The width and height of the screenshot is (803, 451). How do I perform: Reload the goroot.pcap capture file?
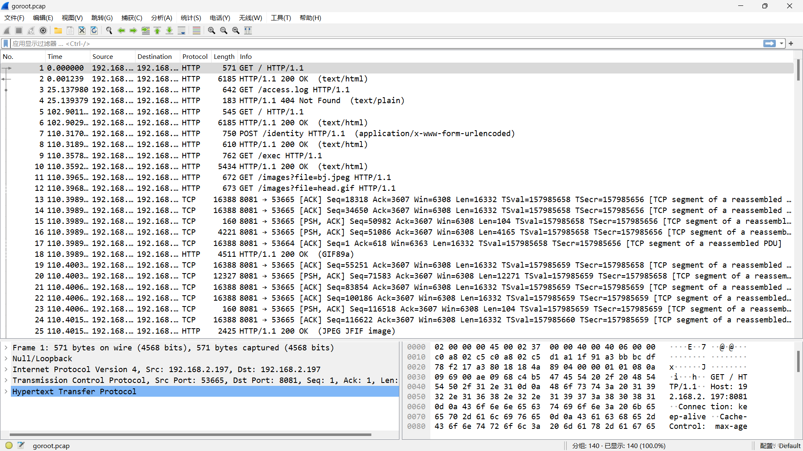[94, 30]
